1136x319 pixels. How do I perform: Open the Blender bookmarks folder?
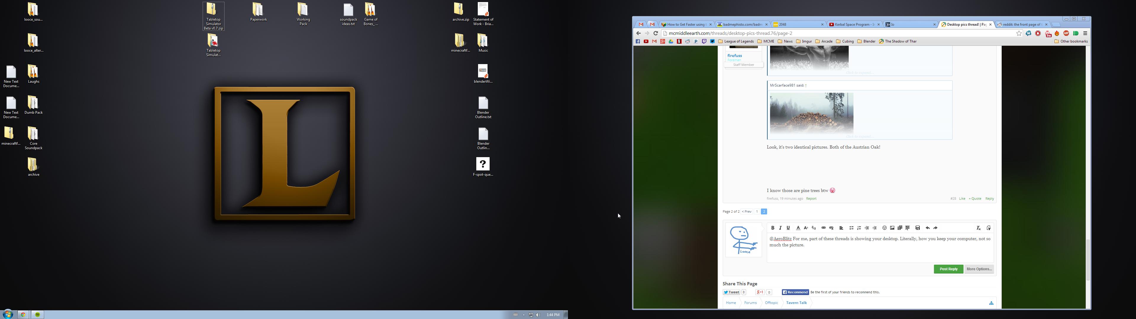coord(866,41)
